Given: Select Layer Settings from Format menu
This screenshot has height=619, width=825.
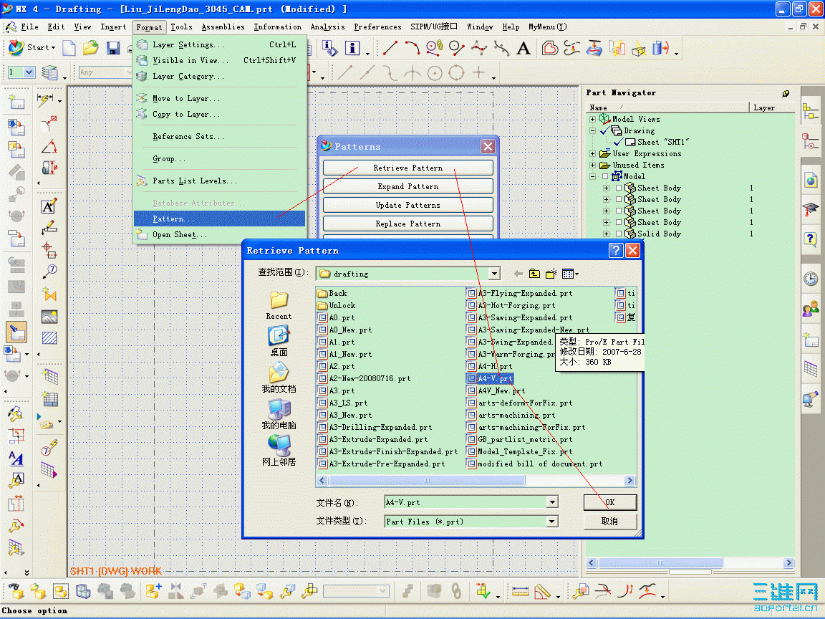Looking at the screenshot, I should [x=219, y=44].
